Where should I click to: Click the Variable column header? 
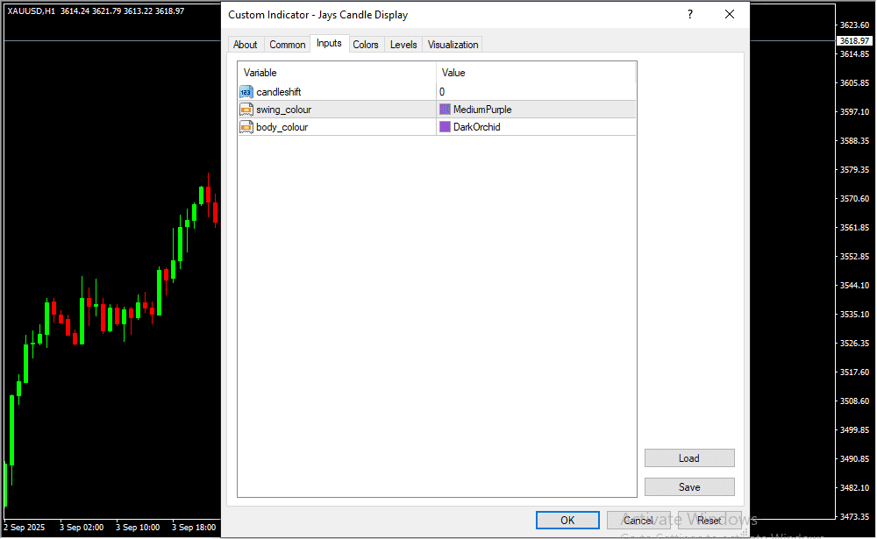point(337,73)
